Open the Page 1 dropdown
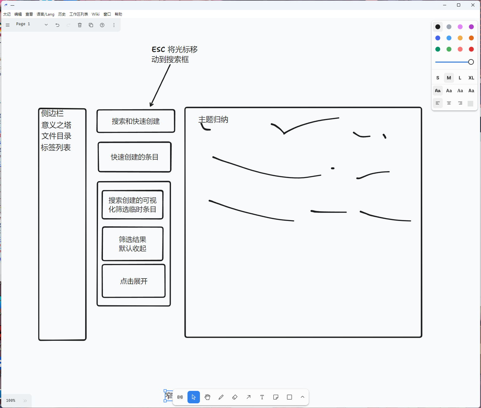Screen dimensions: 481x408 [x=32, y=24]
